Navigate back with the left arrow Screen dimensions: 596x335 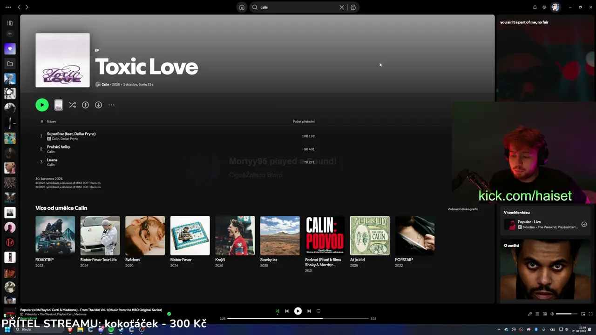click(19, 7)
